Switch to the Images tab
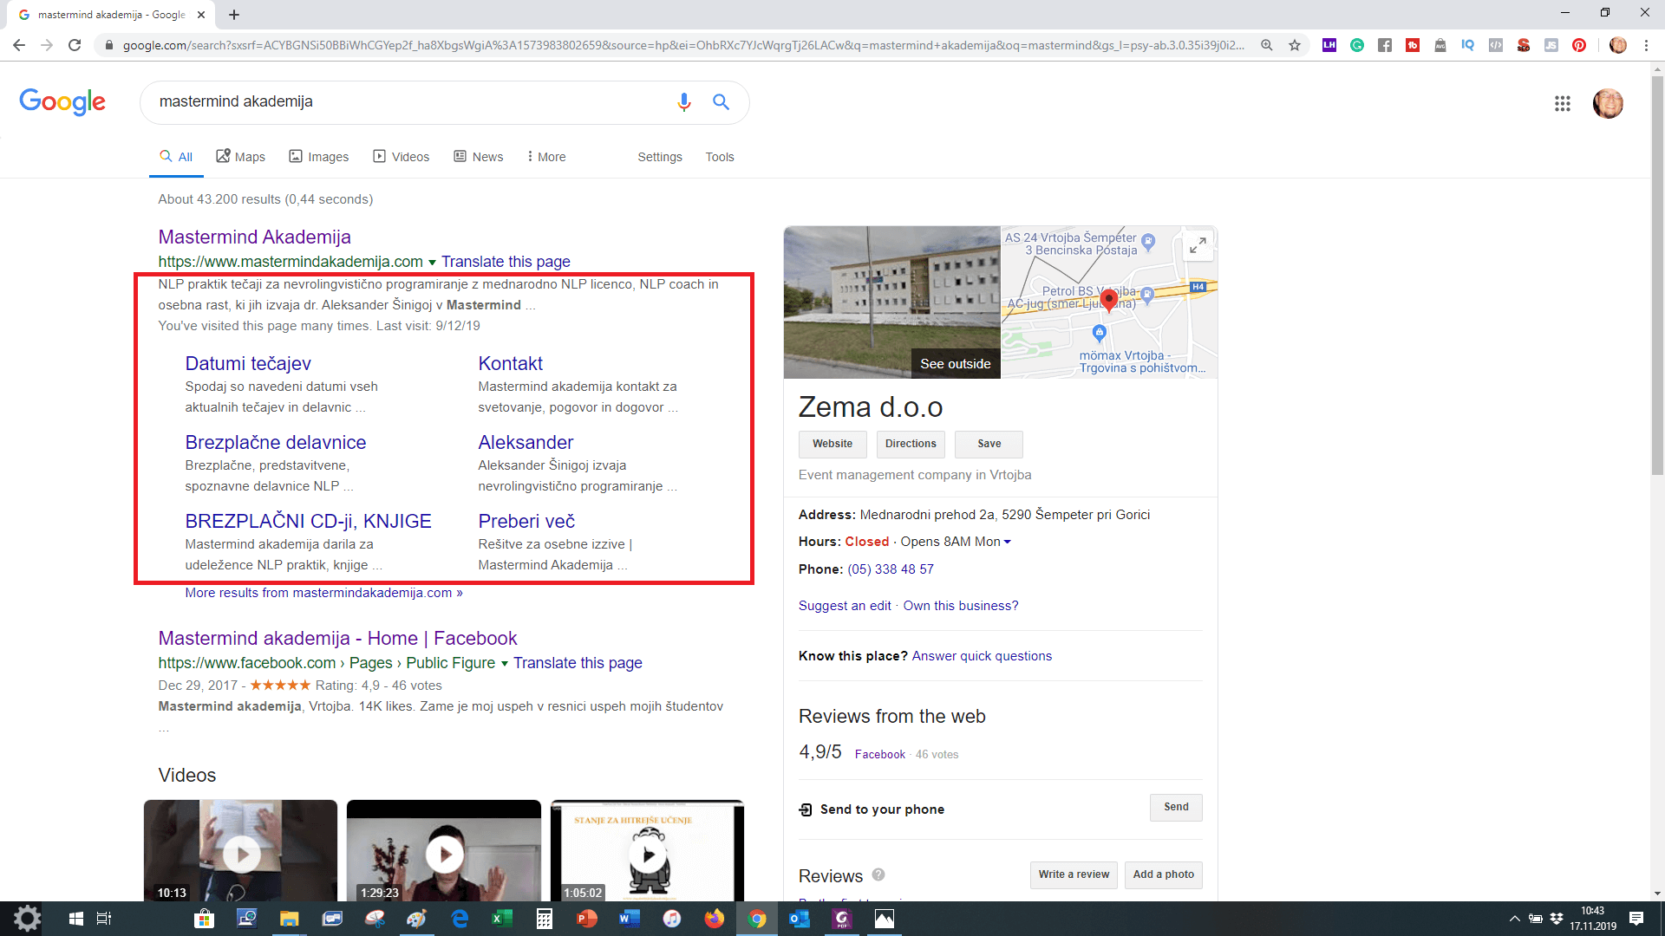This screenshot has height=936, width=1665. tap(319, 157)
